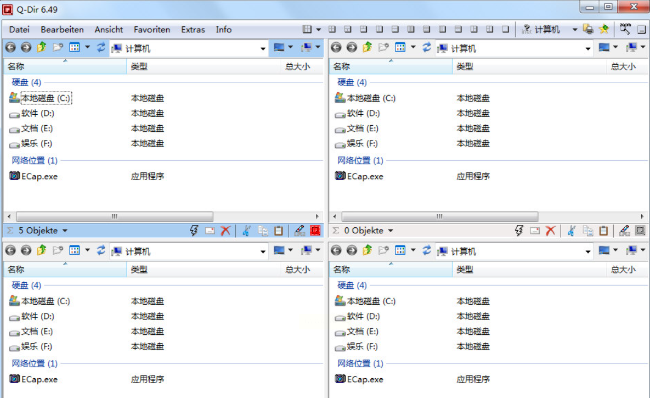Refresh the top-left pane
650x398 pixels.
101,47
